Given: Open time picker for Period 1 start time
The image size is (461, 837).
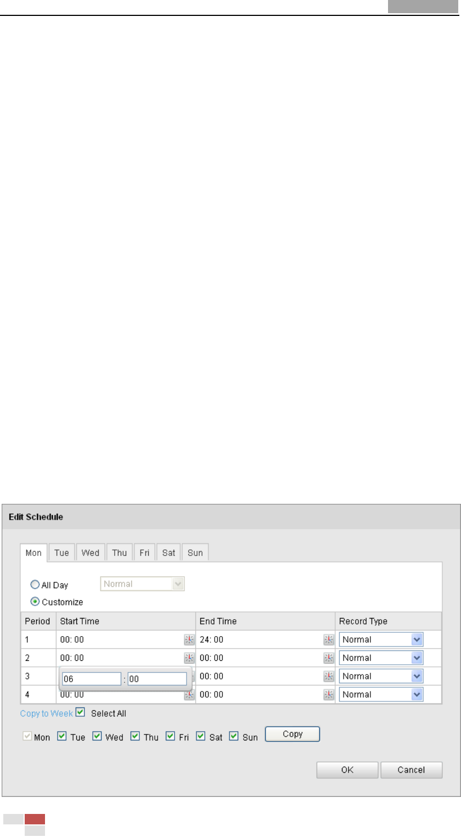Looking at the screenshot, I should click(189, 639).
